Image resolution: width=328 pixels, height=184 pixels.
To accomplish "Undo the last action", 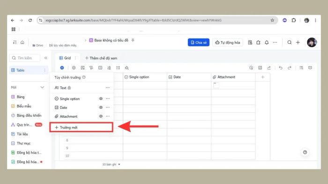I will pos(281,68).
